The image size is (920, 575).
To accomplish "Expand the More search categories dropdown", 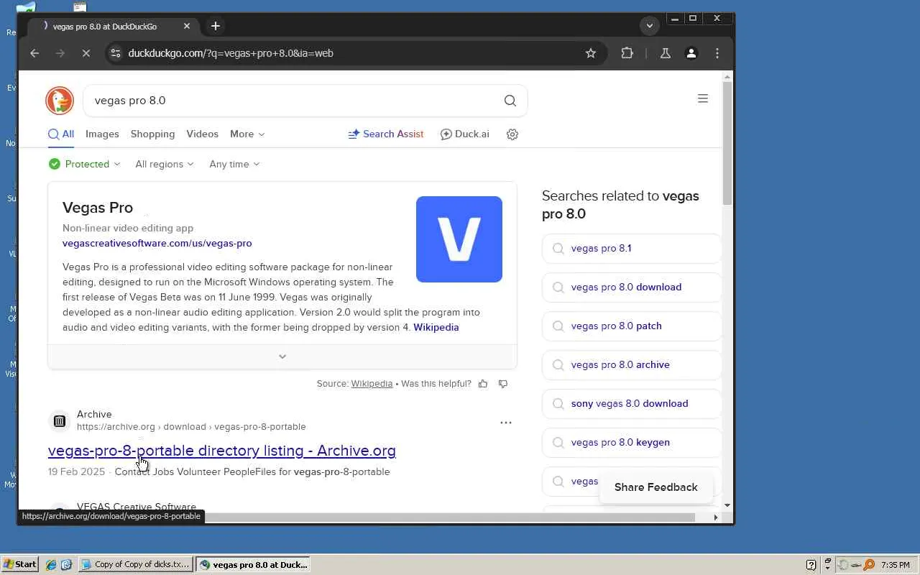I will click(x=247, y=134).
